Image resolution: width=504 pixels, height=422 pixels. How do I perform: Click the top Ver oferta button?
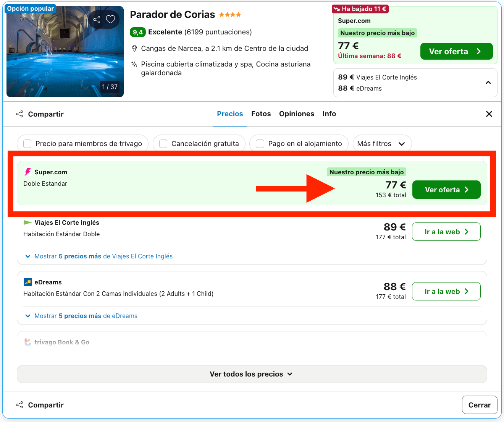click(457, 51)
